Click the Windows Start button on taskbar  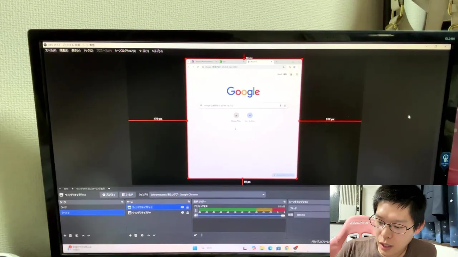pos(195,248)
